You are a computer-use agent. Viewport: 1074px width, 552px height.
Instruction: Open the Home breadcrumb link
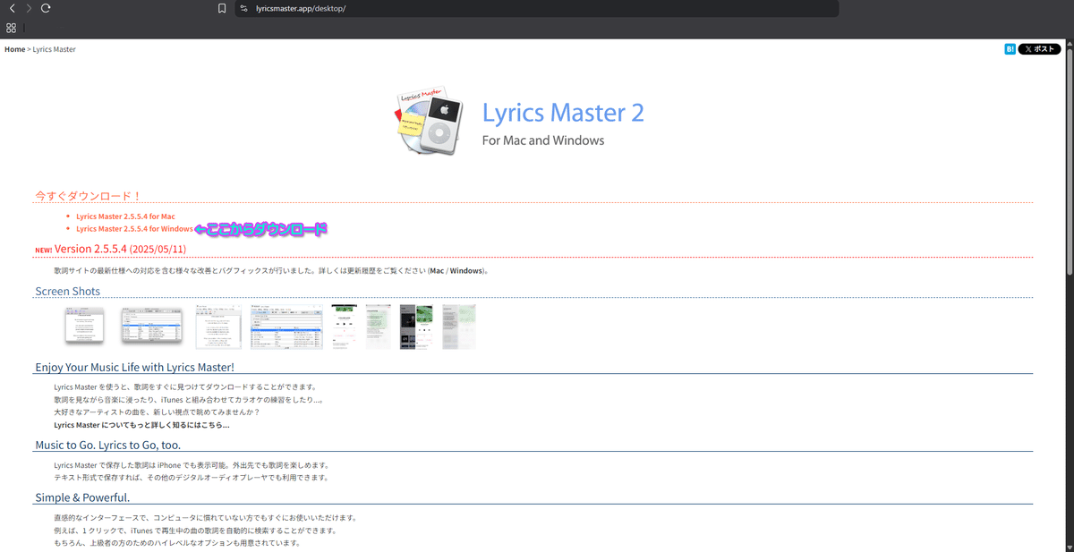(x=14, y=49)
